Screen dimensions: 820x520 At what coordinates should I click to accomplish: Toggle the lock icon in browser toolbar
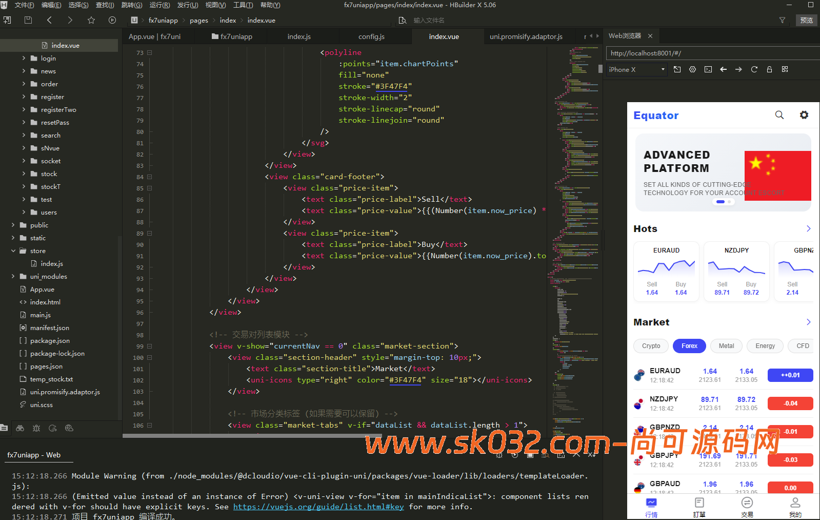[769, 69]
